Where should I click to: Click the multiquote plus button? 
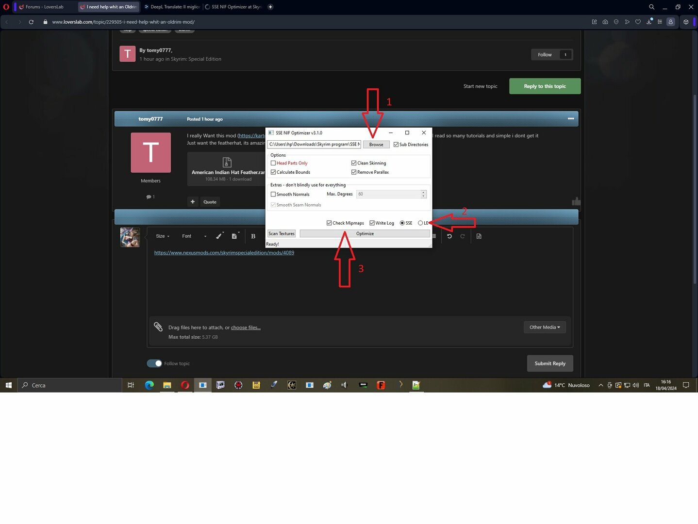point(193,202)
